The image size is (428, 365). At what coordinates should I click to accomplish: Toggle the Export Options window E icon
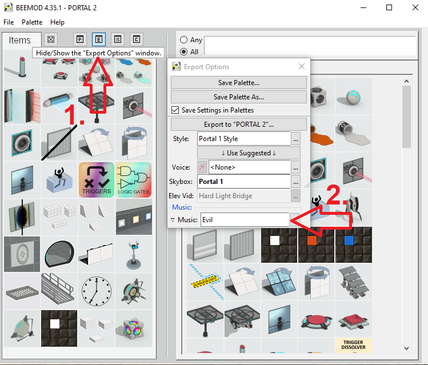point(98,39)
